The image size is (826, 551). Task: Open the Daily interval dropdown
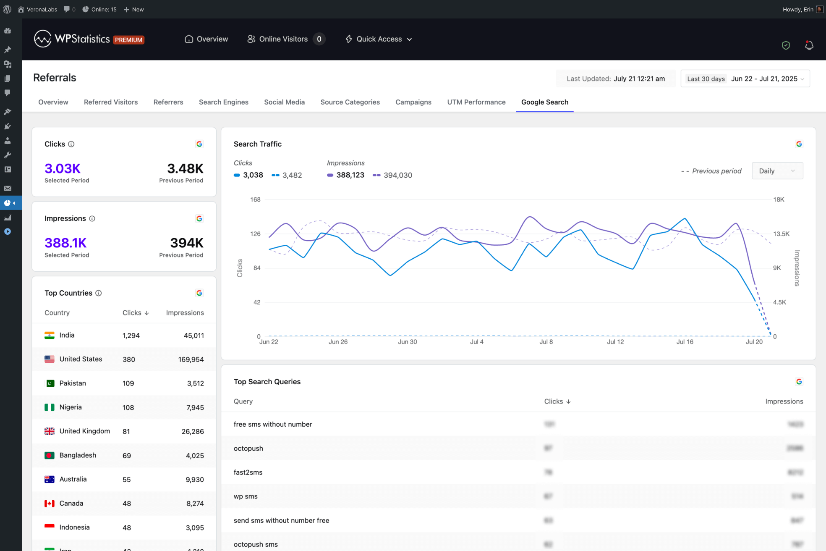(x=777, y=171)
